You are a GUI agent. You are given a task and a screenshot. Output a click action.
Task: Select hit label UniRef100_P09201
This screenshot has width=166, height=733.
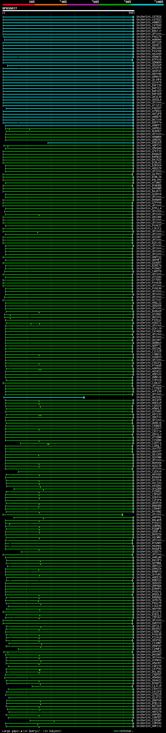tap(149, 592)
